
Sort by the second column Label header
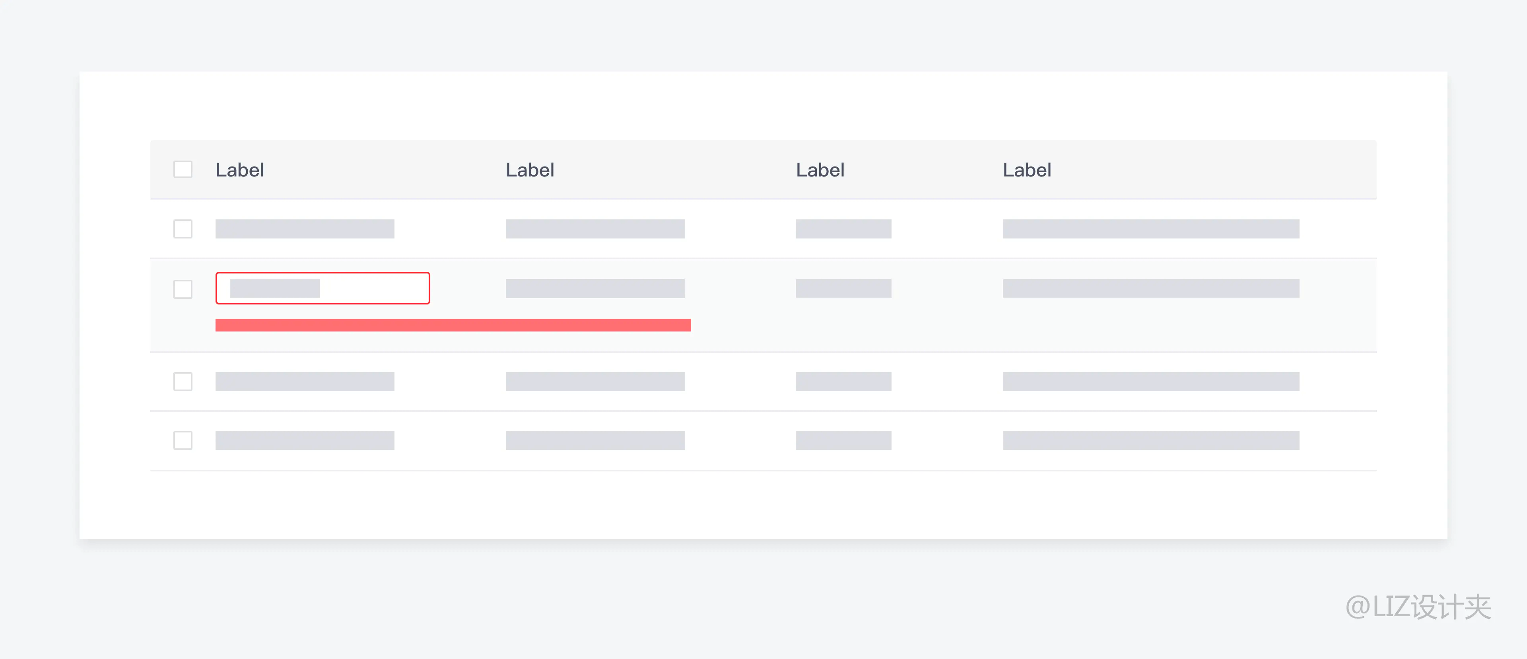(529, 170)
